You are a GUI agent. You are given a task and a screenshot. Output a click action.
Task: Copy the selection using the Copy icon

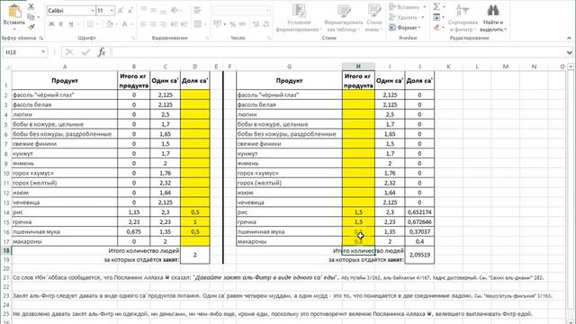tap(31, 17)
